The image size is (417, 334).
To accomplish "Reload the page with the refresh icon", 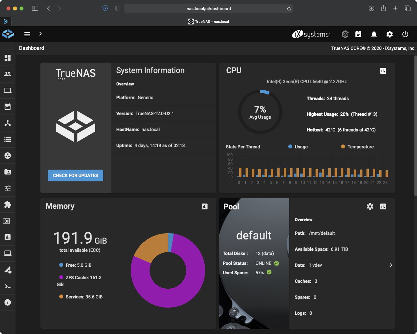I will pos(289,8).
